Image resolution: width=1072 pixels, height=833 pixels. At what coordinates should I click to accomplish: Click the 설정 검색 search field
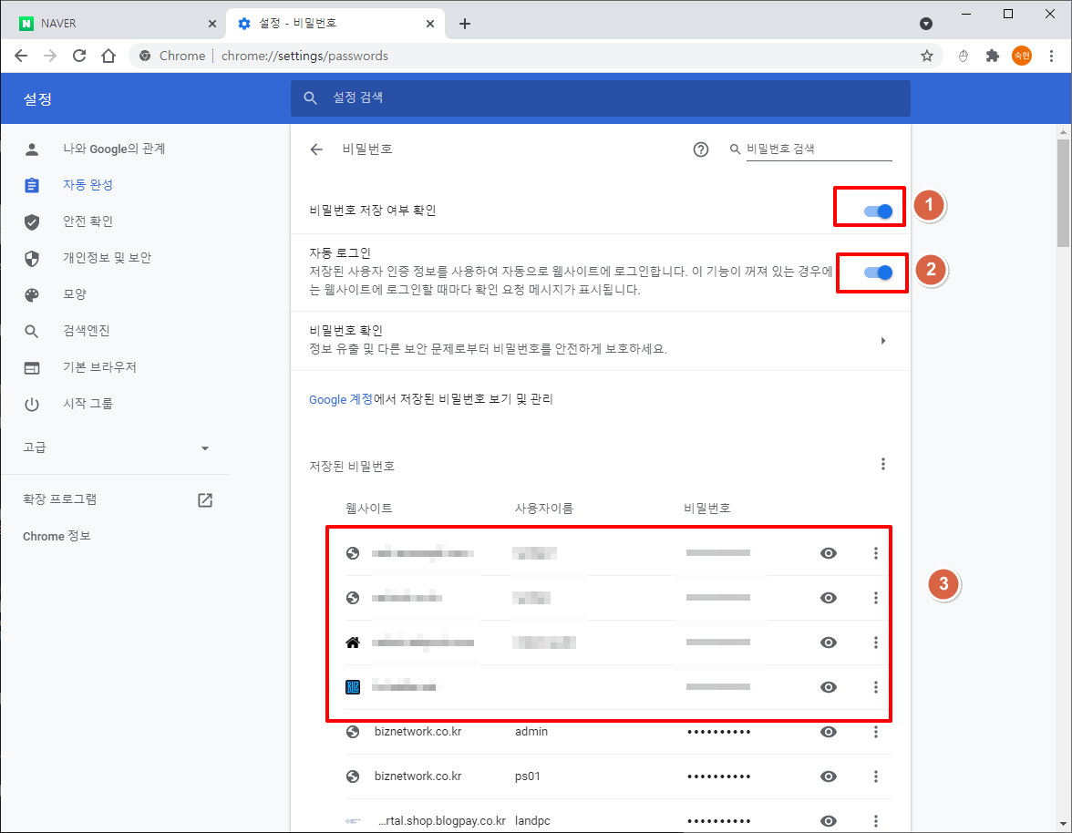coord(600,98)
